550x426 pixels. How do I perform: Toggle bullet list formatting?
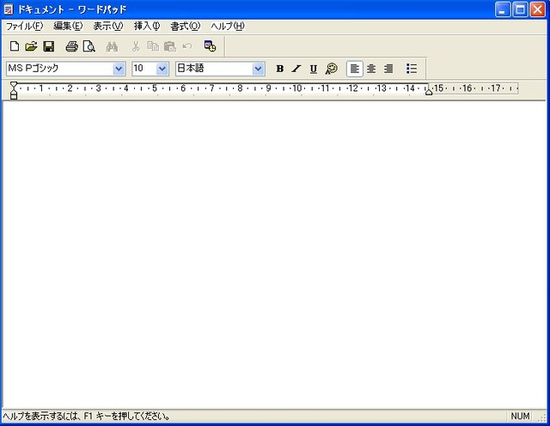[412, 69]
